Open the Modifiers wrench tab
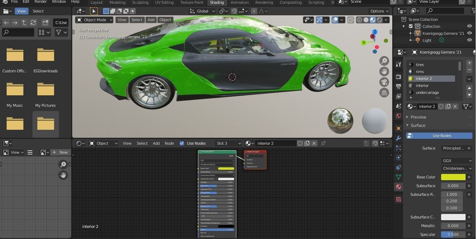This screenshot has width=476, height=239. (399, 138)
